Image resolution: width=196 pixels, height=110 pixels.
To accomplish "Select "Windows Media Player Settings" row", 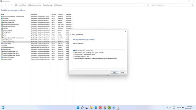I will (x=11, y=55).
